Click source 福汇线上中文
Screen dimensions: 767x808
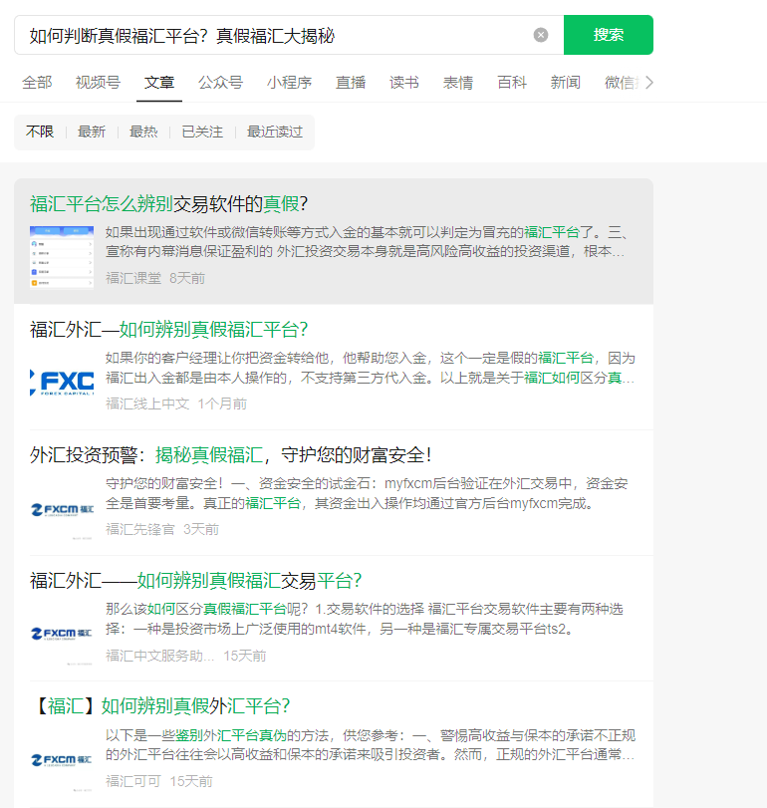pyautogui.click(x=147, y=404)
